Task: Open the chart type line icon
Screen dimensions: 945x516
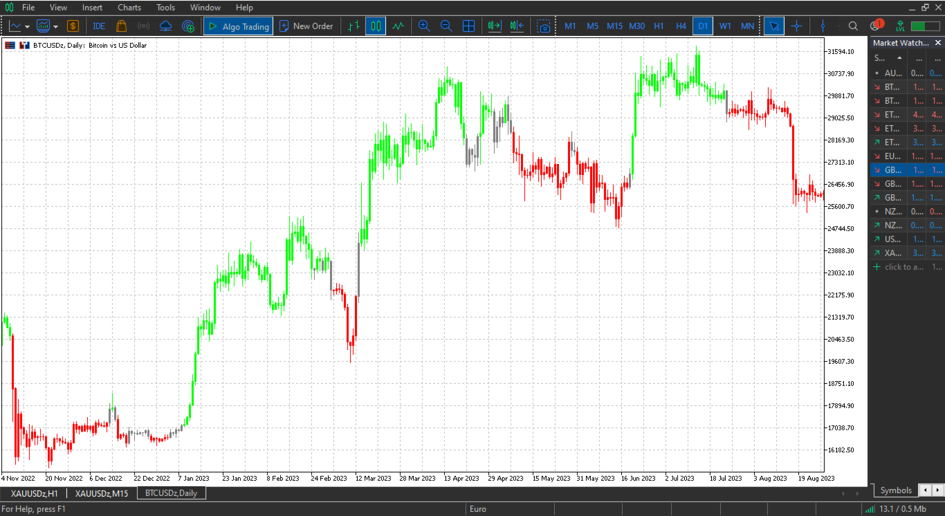Action: (x=15, y=26)
